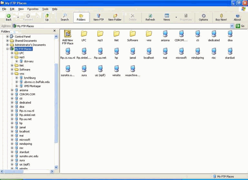The height and width of the screenshot is (180, 248).
Task: Open the Help menu
Action: 55,9
